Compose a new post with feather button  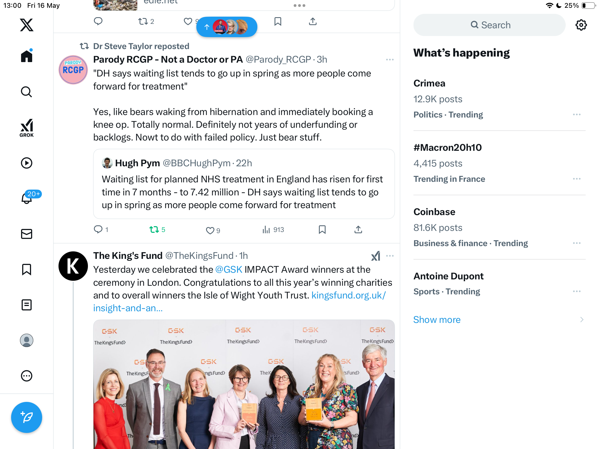(x=27, y=417)
